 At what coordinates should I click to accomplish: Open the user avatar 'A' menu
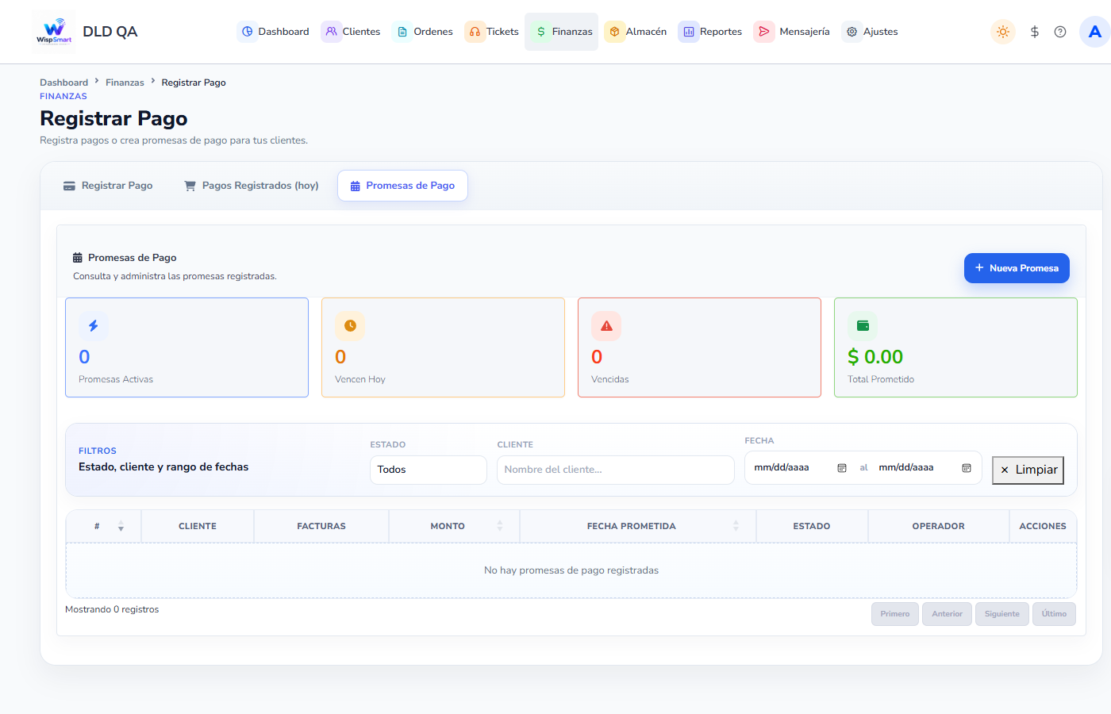coord(1095,32)
